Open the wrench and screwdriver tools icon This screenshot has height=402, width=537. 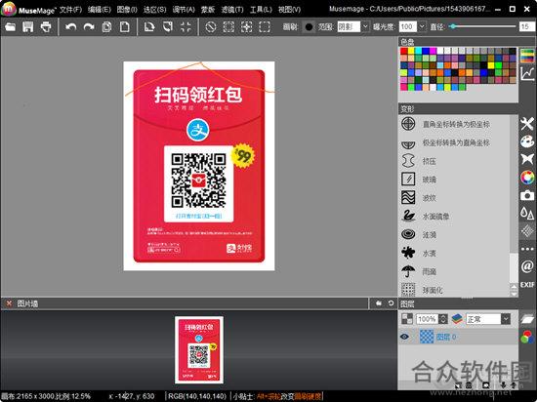[x=527, y=124]
